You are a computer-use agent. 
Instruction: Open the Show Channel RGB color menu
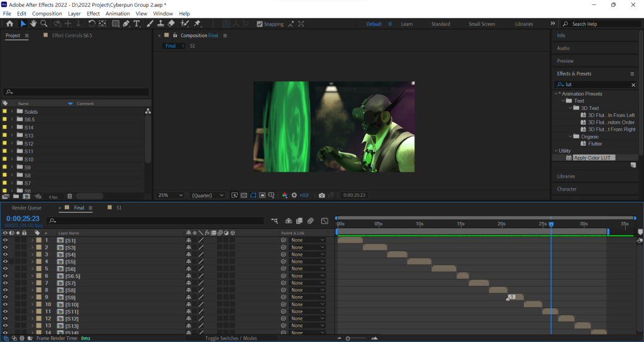(x=284, y=195)
